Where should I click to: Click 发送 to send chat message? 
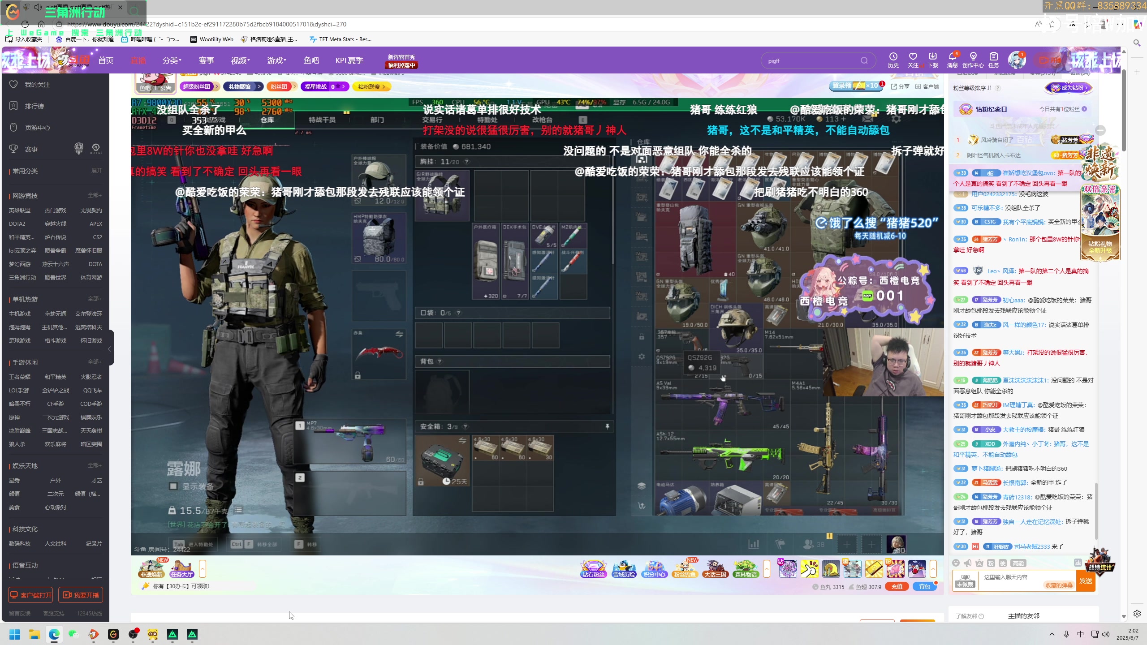[x=1086, y=581]
